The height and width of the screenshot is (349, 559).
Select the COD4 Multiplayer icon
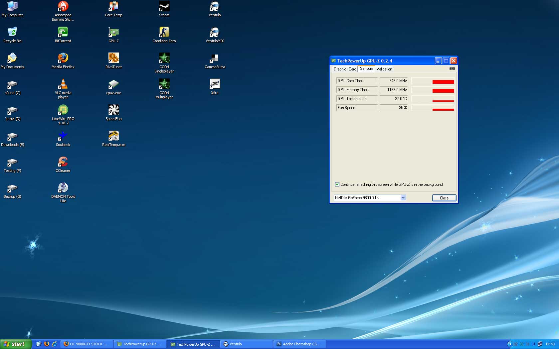[x=164, y=89]
